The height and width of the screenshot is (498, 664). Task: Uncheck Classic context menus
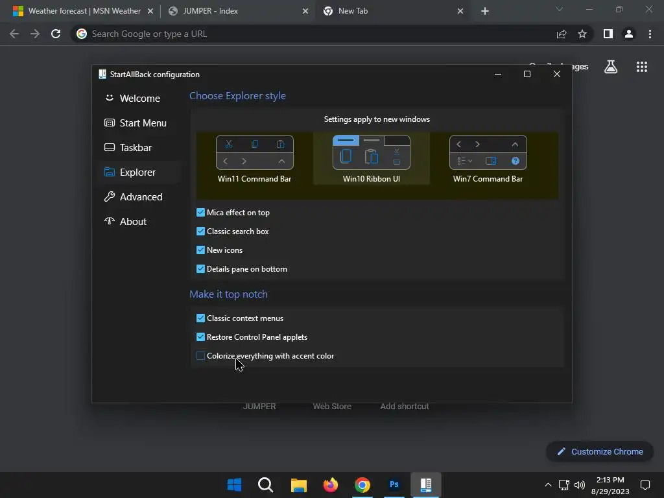[201, 318]
